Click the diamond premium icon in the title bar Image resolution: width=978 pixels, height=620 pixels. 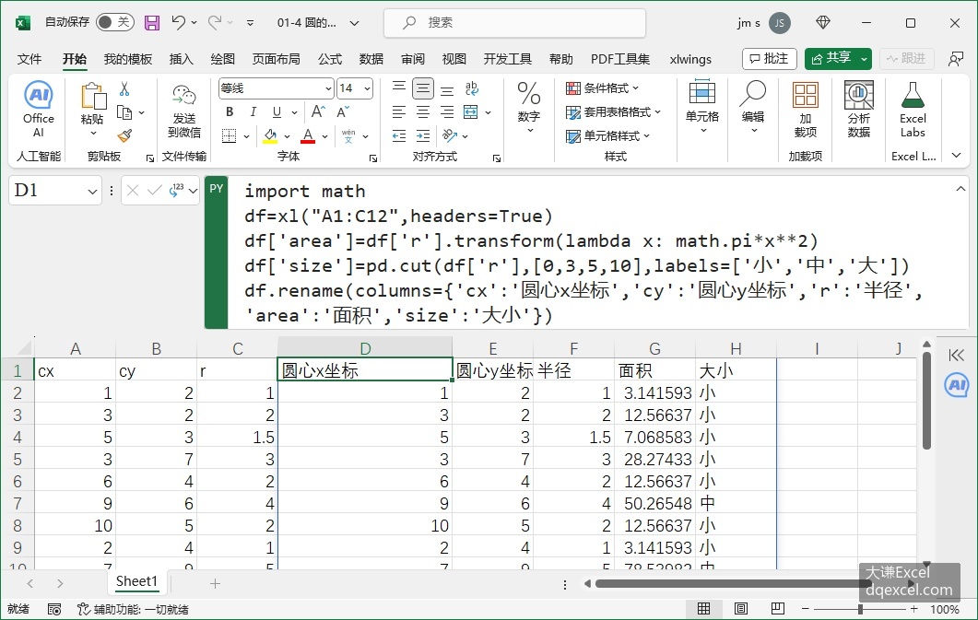(823, 22)
